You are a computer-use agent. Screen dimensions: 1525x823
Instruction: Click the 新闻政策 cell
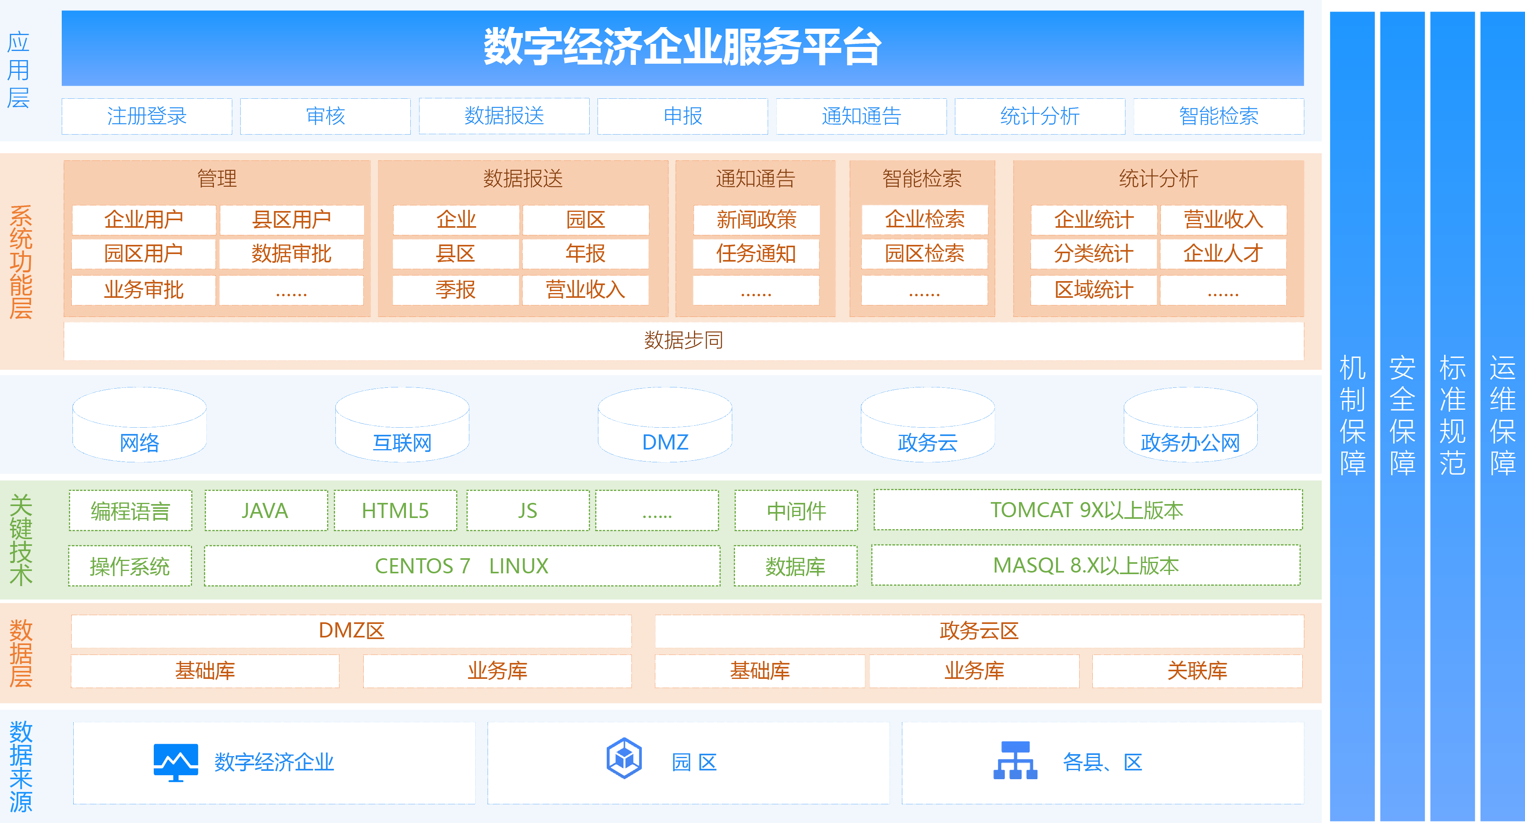coord(756,219)
